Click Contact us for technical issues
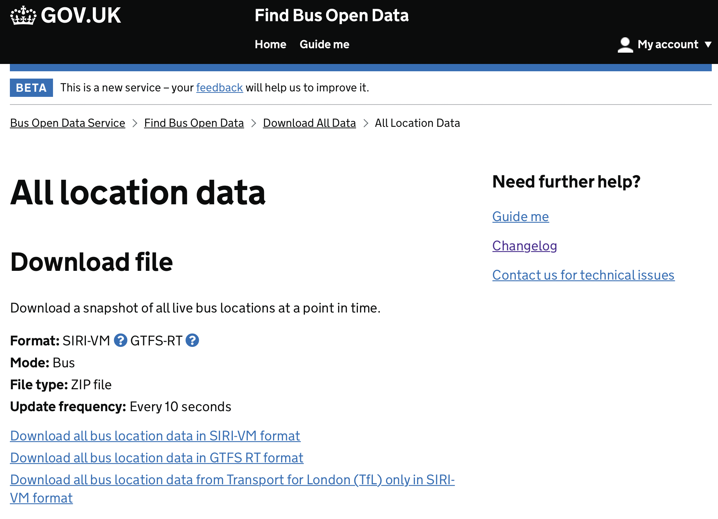The width and height of the screenshot is (718, 519). (583, 275)
